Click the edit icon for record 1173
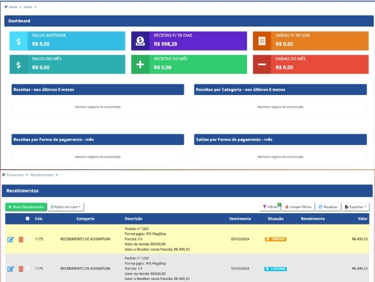Image resolution: width=375 pixels, height=282 pixels. tap(11, 239)
